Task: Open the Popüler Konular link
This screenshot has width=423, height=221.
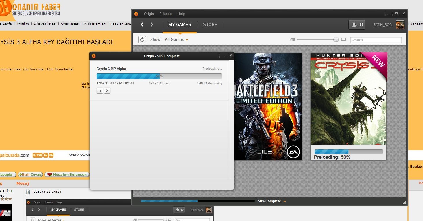Action: pyautogui.click(x=121, y=24)
